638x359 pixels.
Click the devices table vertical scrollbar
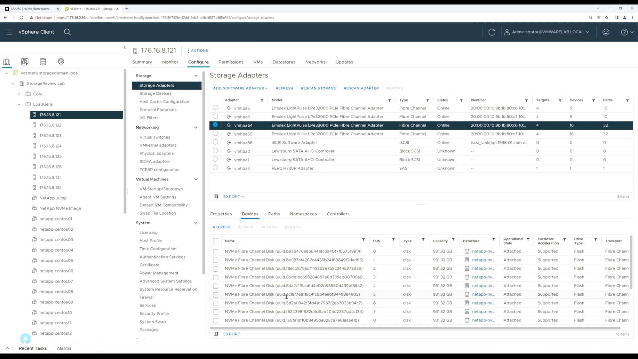pyautogui.click(x=631, y=262)
